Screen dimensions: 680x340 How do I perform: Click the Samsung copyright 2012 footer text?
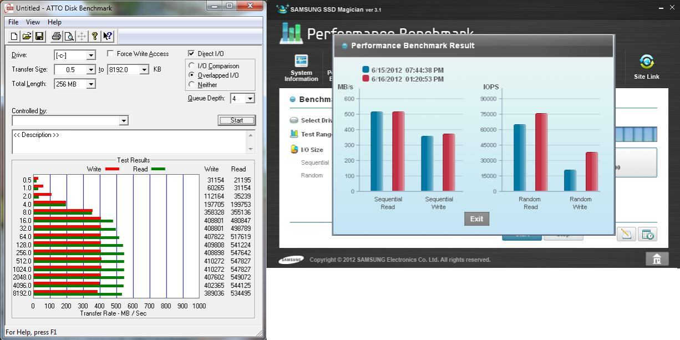click(x=400, y=260)
